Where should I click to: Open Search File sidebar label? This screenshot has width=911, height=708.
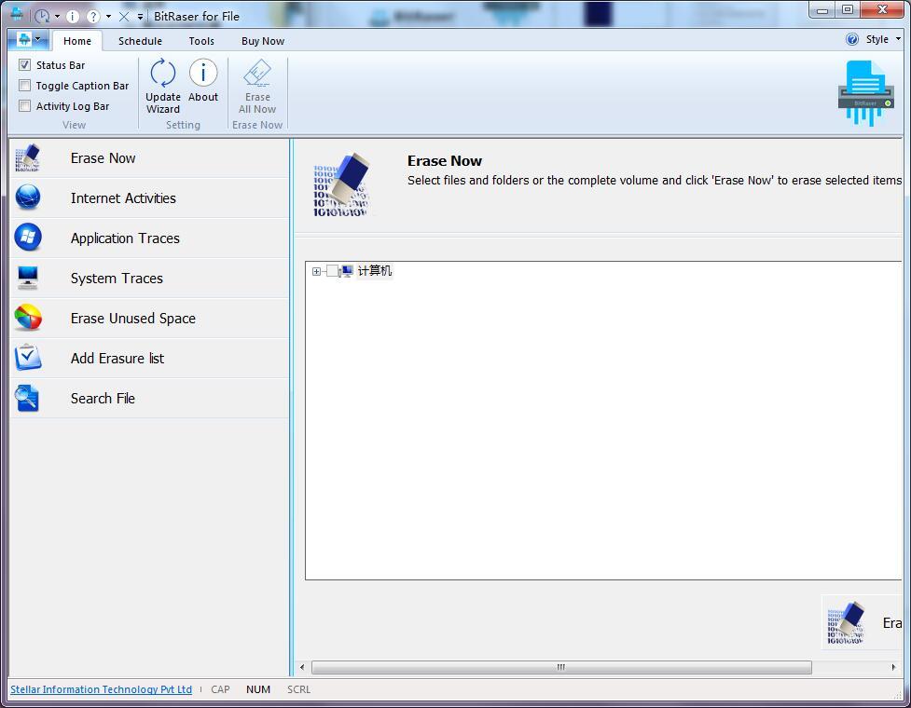coord(103,398)
